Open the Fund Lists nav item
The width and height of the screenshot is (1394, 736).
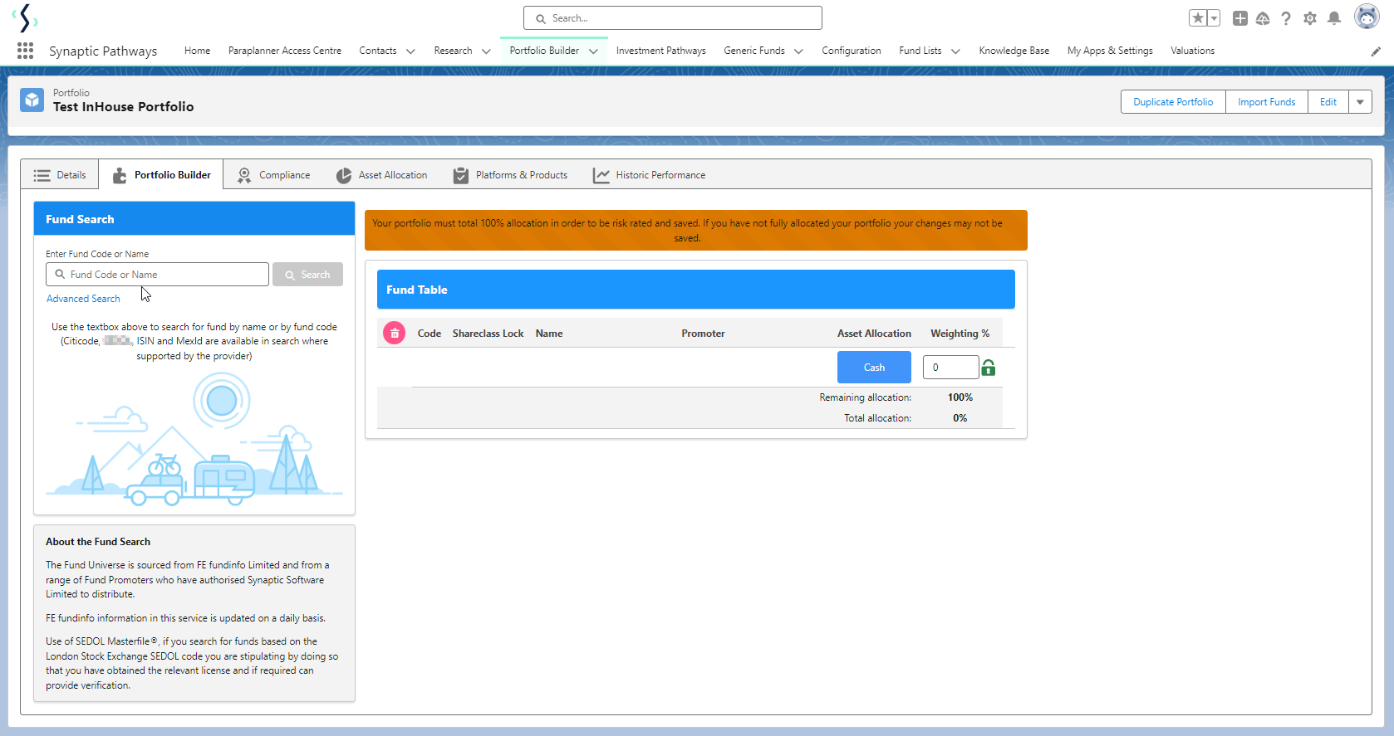920,51
